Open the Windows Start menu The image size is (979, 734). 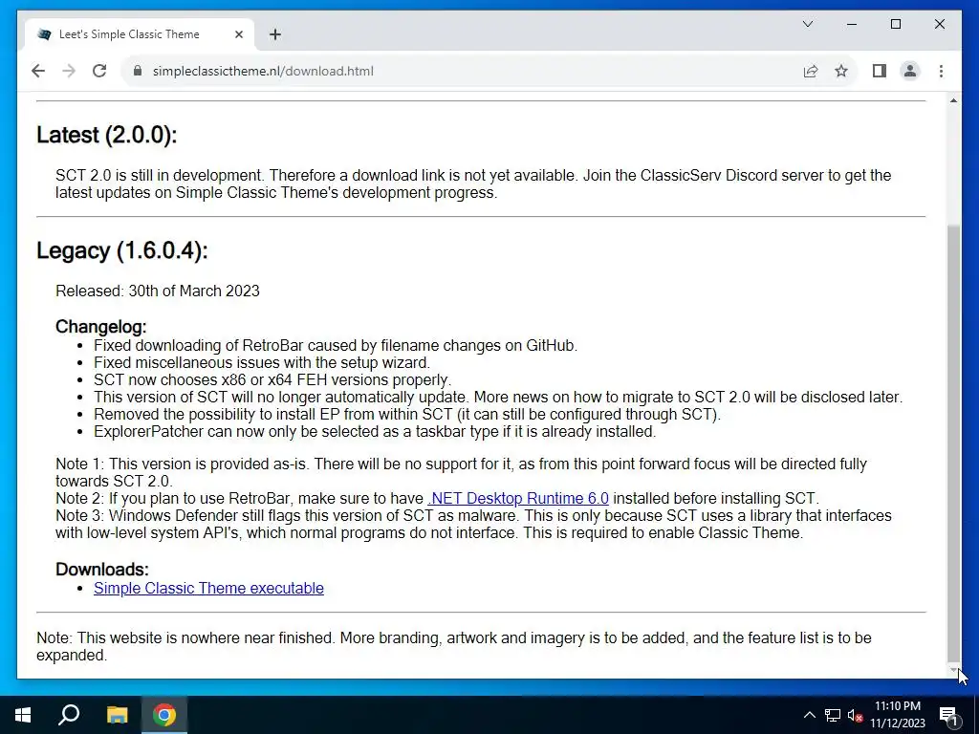(x=23, y=715)
